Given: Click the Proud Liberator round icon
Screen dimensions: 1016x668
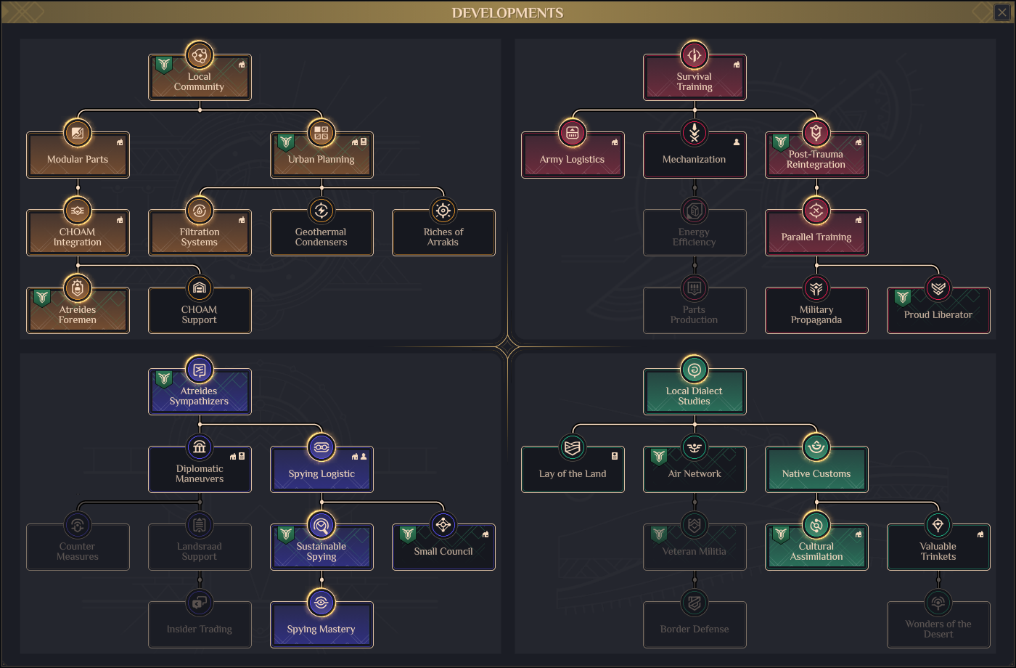Looking at the screenshot, I should [x=938, y=288].
